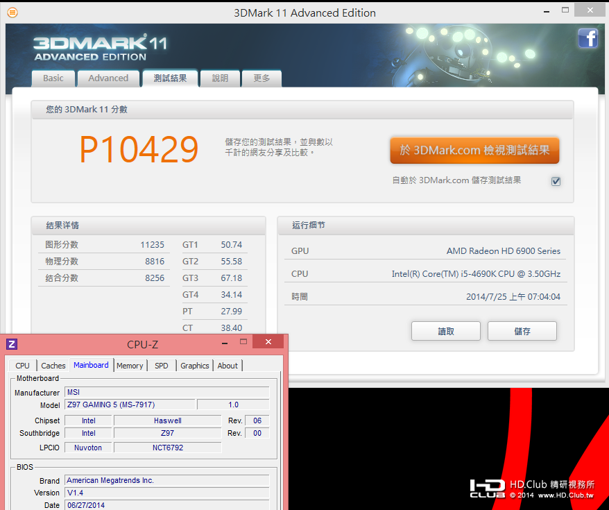The width and height of the screenshot is (609, 510).
Task: Toggle auto-save results to 3DMark.com checkbox
Action: (556, 181)
